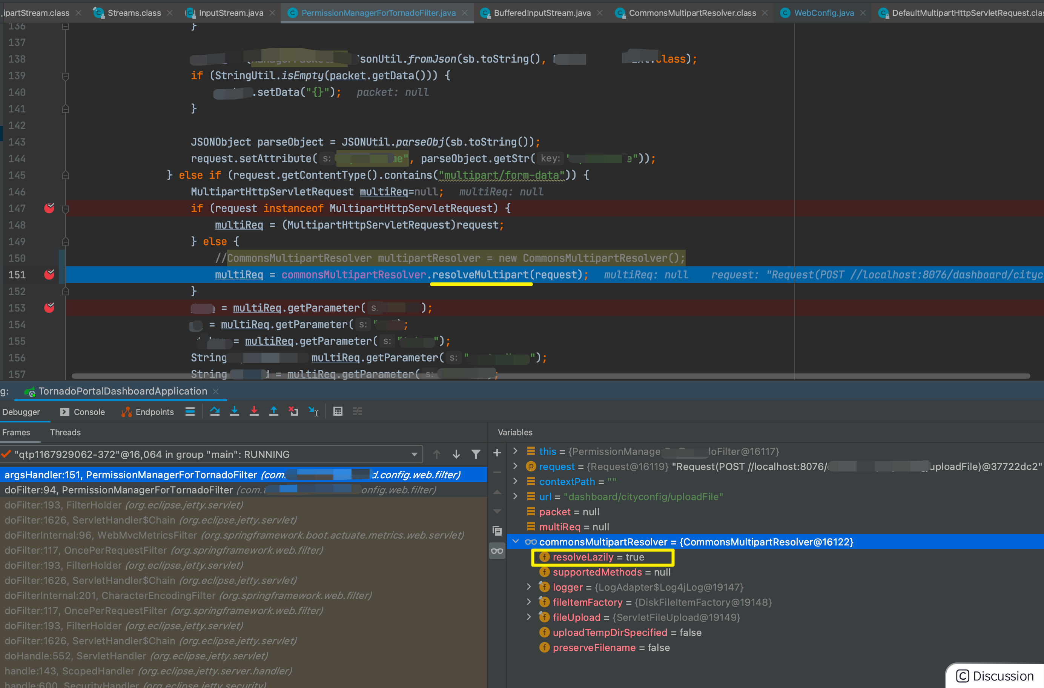Close TornadoPortalDashboardApplication debug session tab
This screenshot has width=1044, height=688.
coord(215,392)
